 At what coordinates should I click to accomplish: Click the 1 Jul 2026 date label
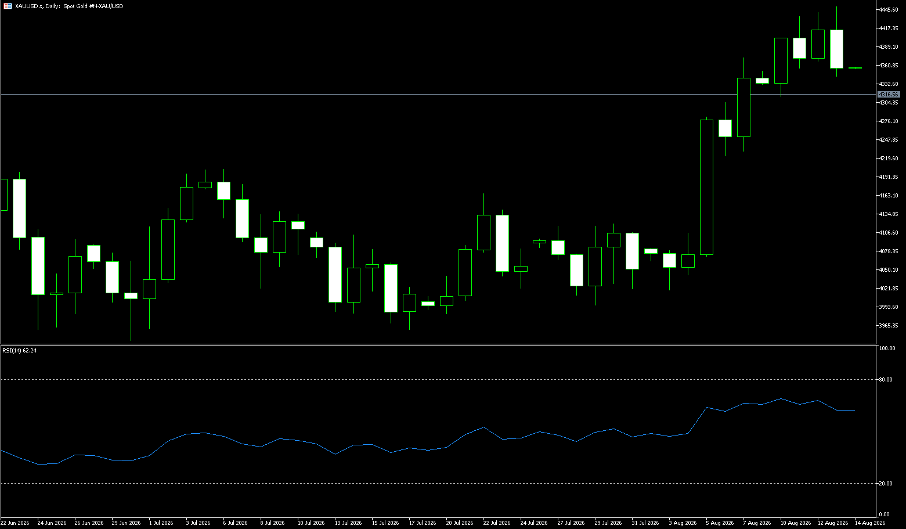point(161,523)
